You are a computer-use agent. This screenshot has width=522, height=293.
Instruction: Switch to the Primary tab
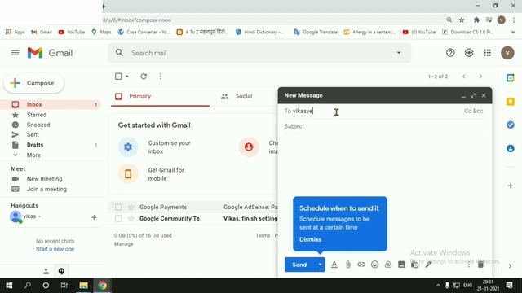(160, 96)
